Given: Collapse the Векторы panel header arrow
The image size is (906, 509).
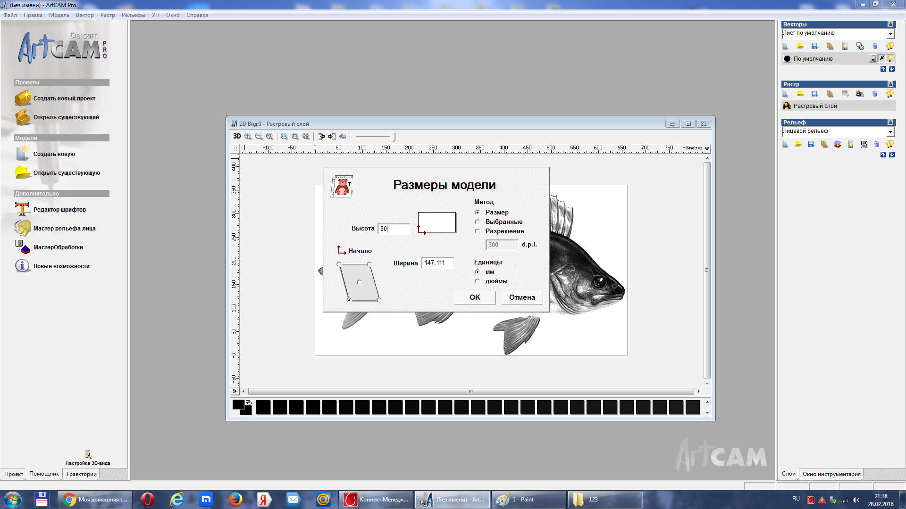Looking at the screenshot, I should [890, 24].
